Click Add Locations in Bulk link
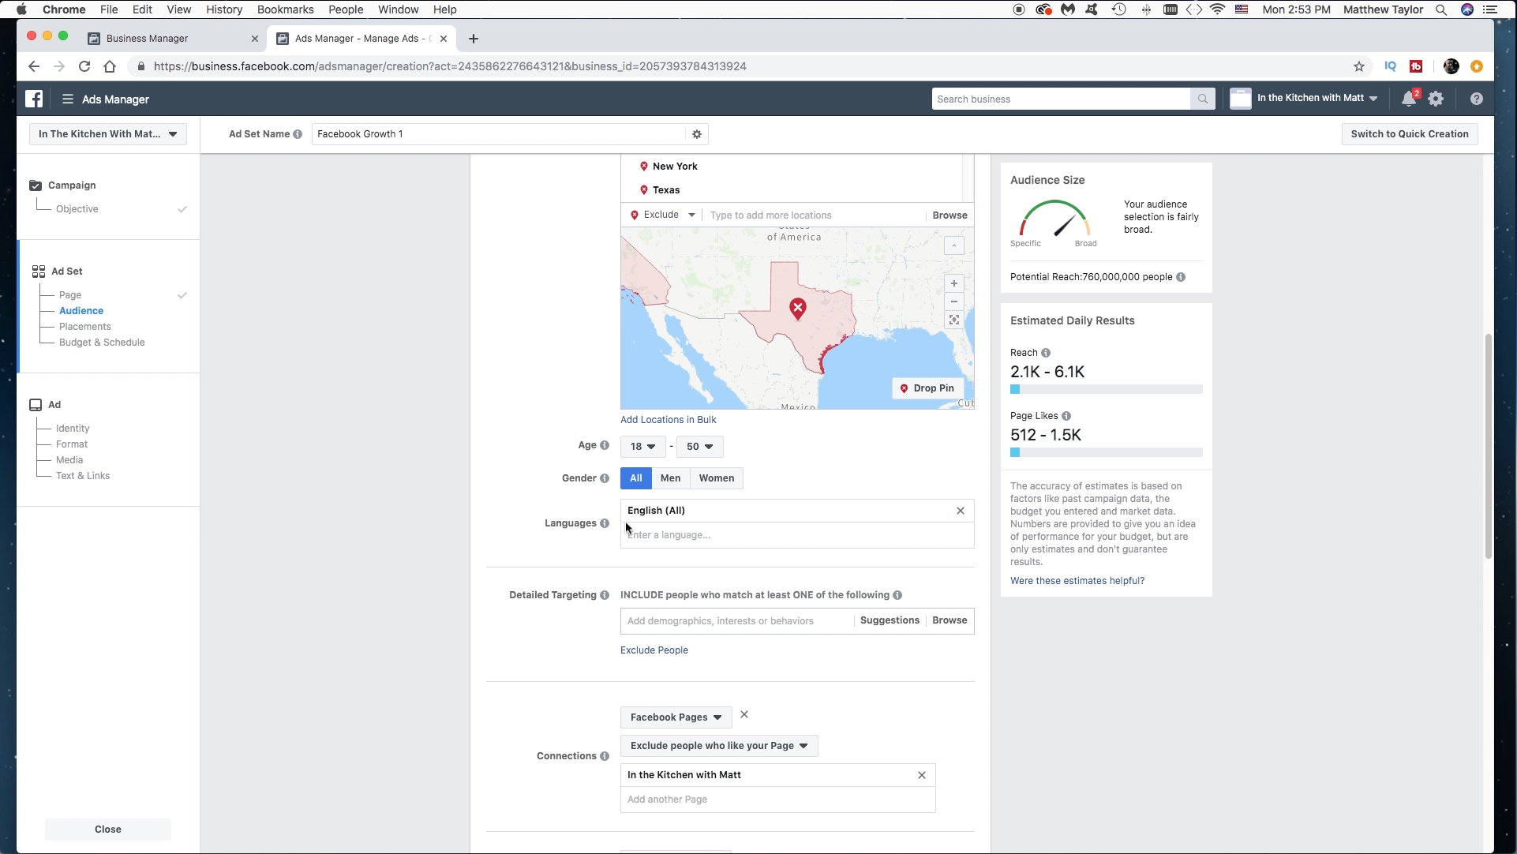Screen dimensions: 1517x854 click(x=669, y=420)
